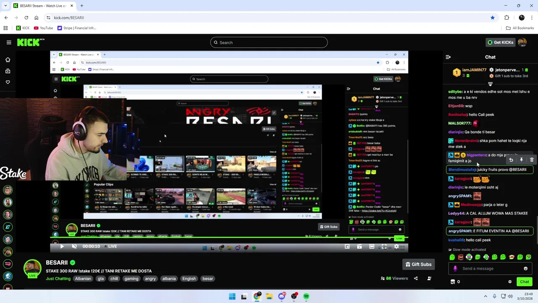Screen dimensions: 538x303
Task: Select the BESARII Stream browser tab
Action: tap(43, 6)
